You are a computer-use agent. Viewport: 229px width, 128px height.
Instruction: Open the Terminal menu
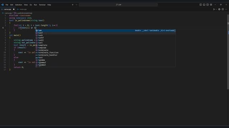(42, 5)
